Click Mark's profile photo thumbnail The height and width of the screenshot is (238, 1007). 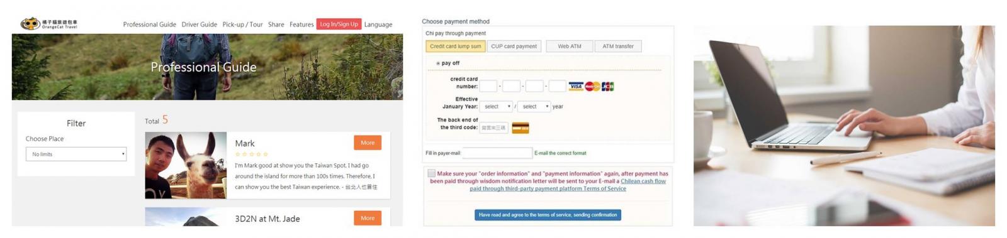(x=186, y=165)
